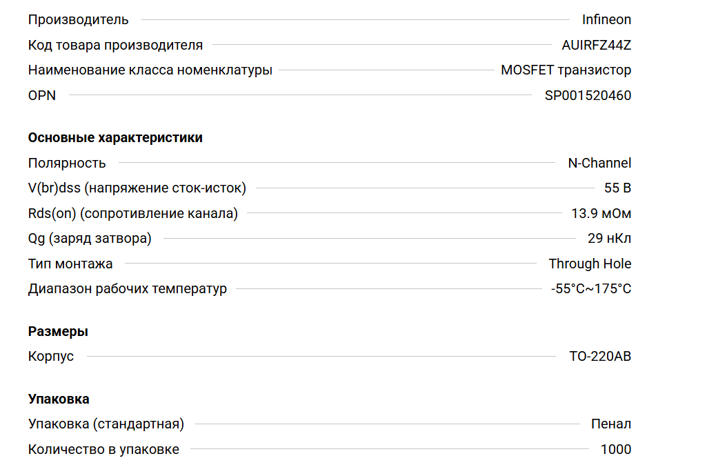
Task: Click the N-Channel polarity value
Action: tap(599, 164)
